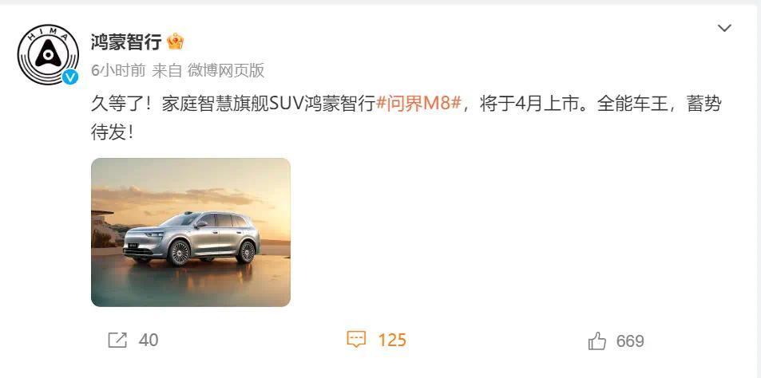Click the comment count 125
This screenshot has height=378, width=761.
click(x=392, y=341)
